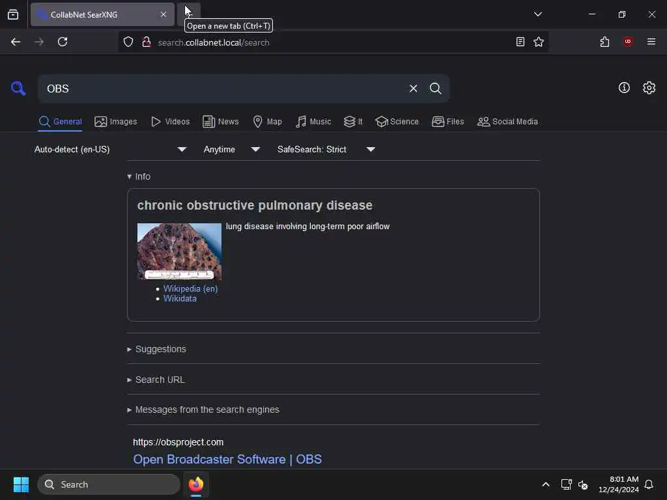Image resolution: width=667 pixels, height=500 pixels.
Task: Open the notifications bell icon
Action: tap(649, 484)
